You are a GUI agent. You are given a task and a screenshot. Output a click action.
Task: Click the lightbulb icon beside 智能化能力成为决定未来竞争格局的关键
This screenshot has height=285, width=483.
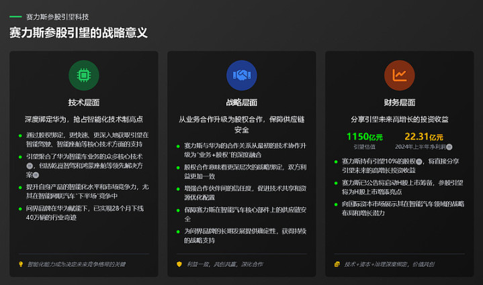[x=21, y=264]
